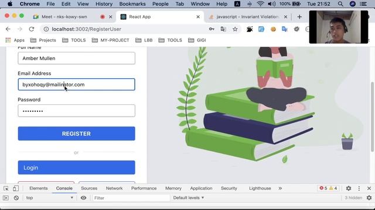375x210 pixels.
Task: Switch to the Performance tab
Action: 144,188
